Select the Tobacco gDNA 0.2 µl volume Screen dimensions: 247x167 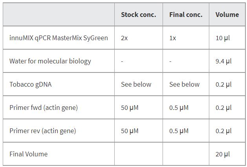[x=223, y=84]
